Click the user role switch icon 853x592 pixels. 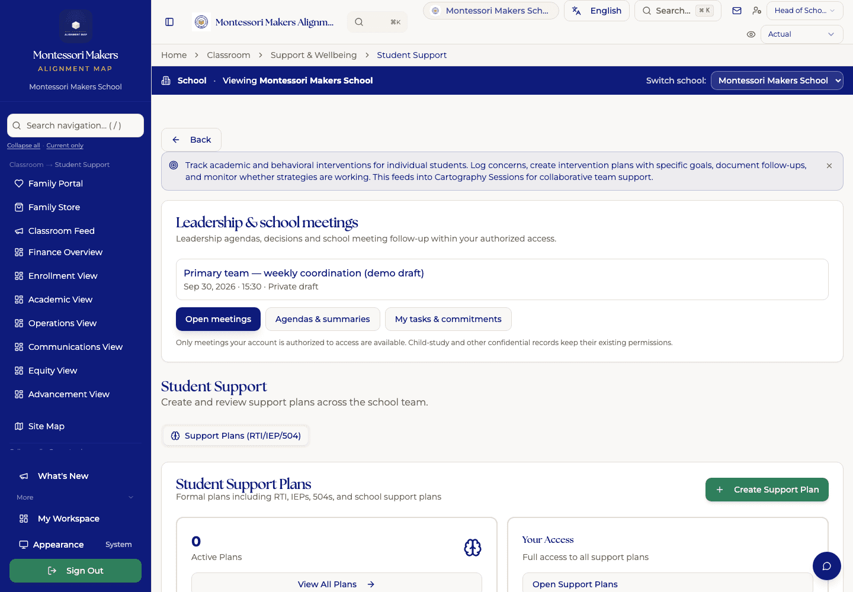tap(756, 11)
